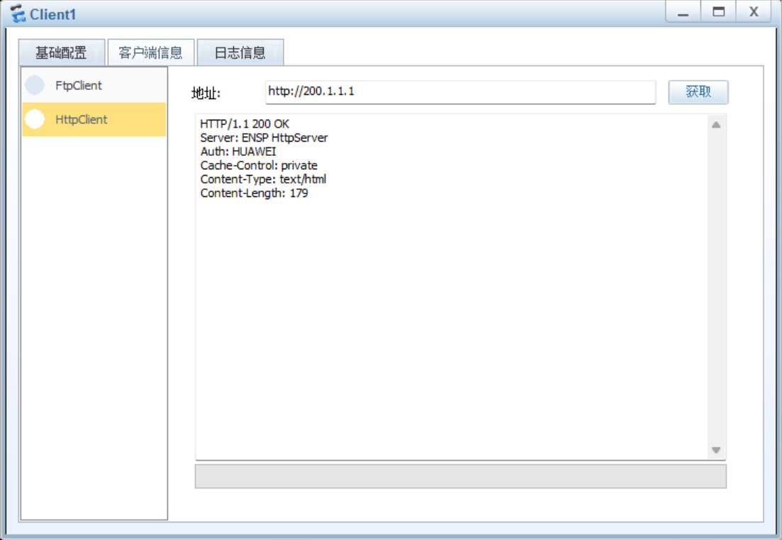Screen dimensions: 782x540
Task: Click the 'Cache-Control: private' line
Action: tap(259, 166)
